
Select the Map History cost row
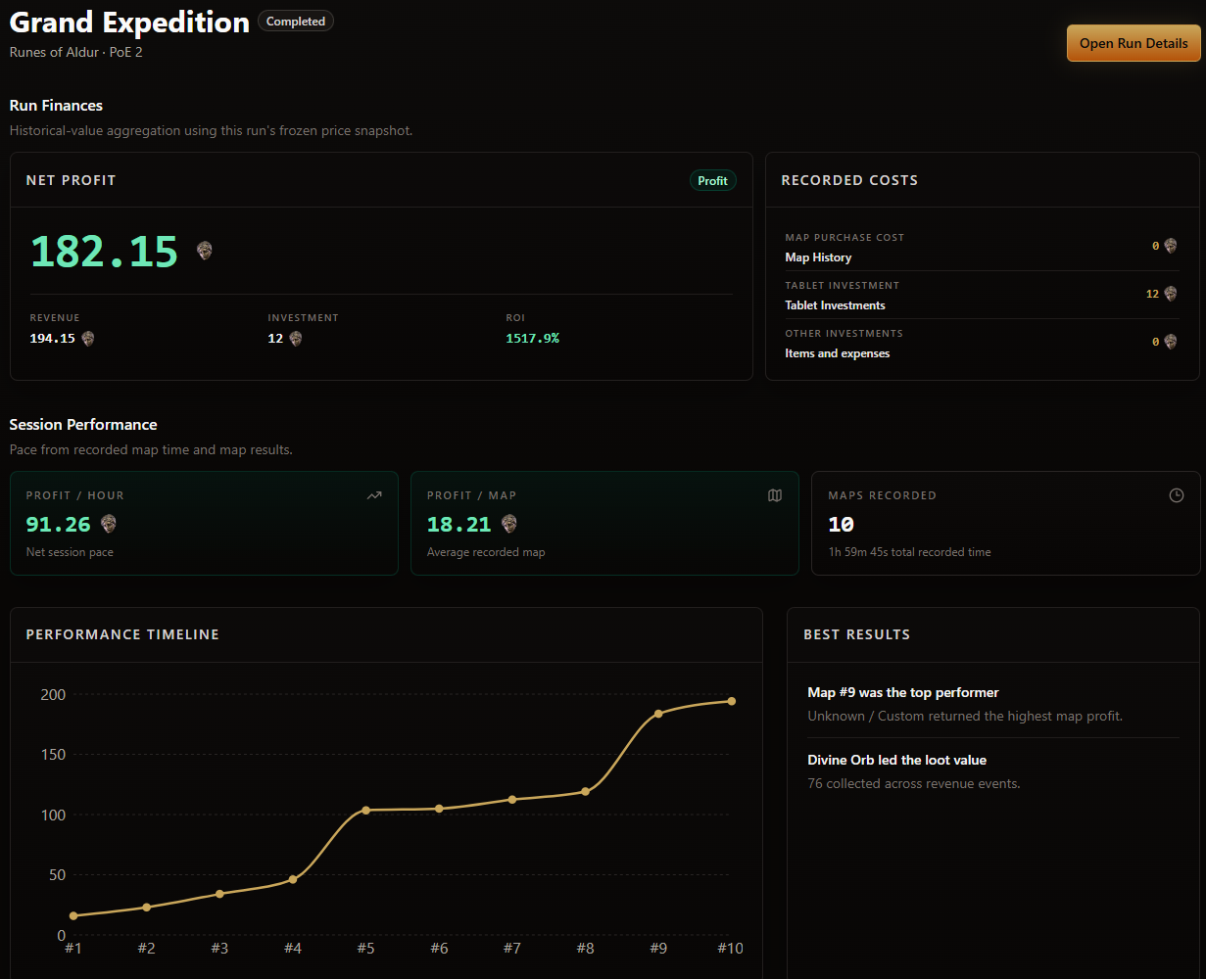tap(981, 247)
